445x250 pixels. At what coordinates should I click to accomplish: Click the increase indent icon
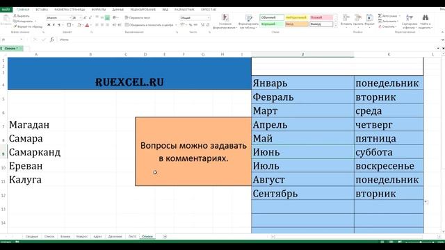119,25
